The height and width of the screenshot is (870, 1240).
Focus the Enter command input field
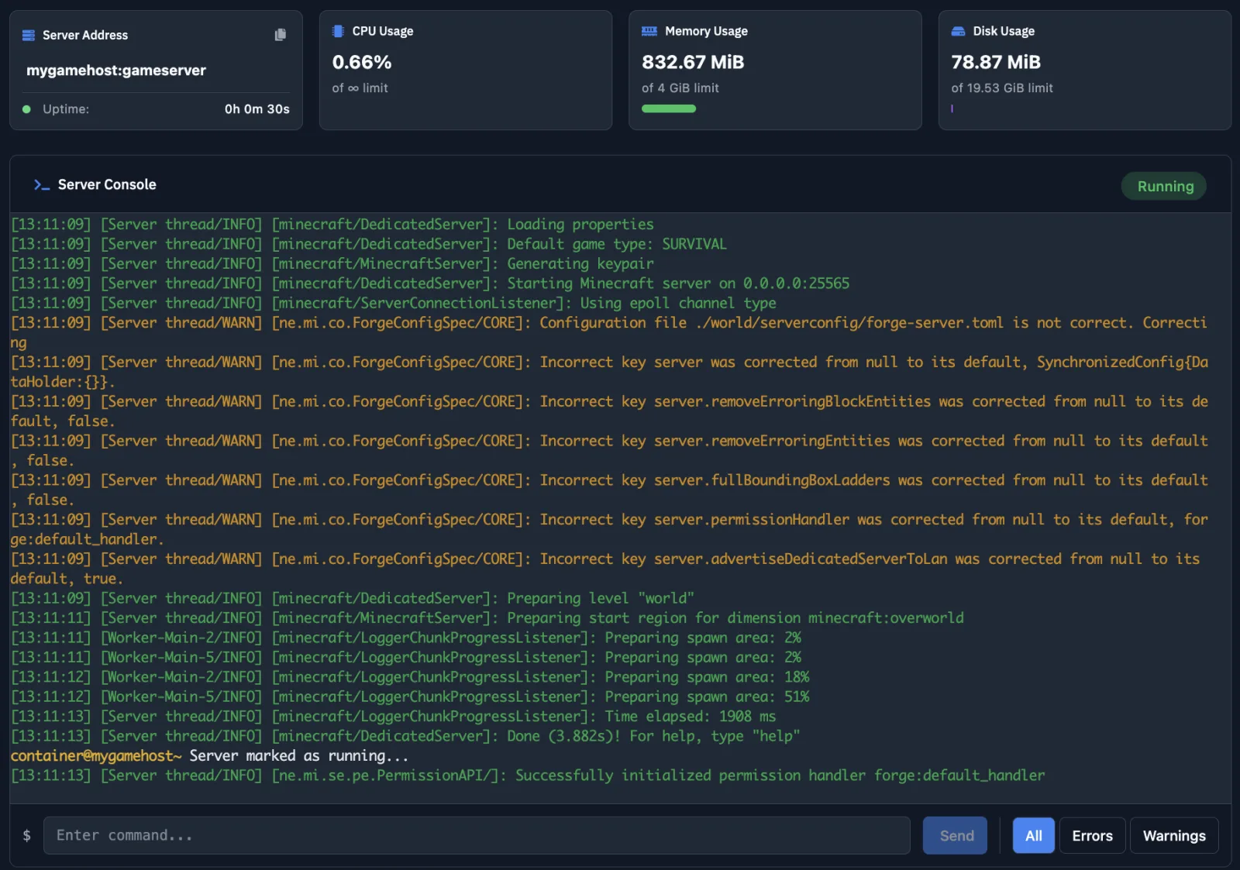[477, 835]
